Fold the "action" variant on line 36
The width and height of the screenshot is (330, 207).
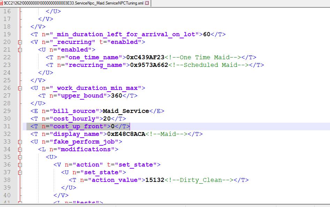tap(20, 165)
